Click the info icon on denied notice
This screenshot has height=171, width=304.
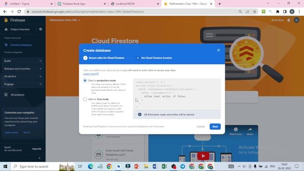click(140, 114)
